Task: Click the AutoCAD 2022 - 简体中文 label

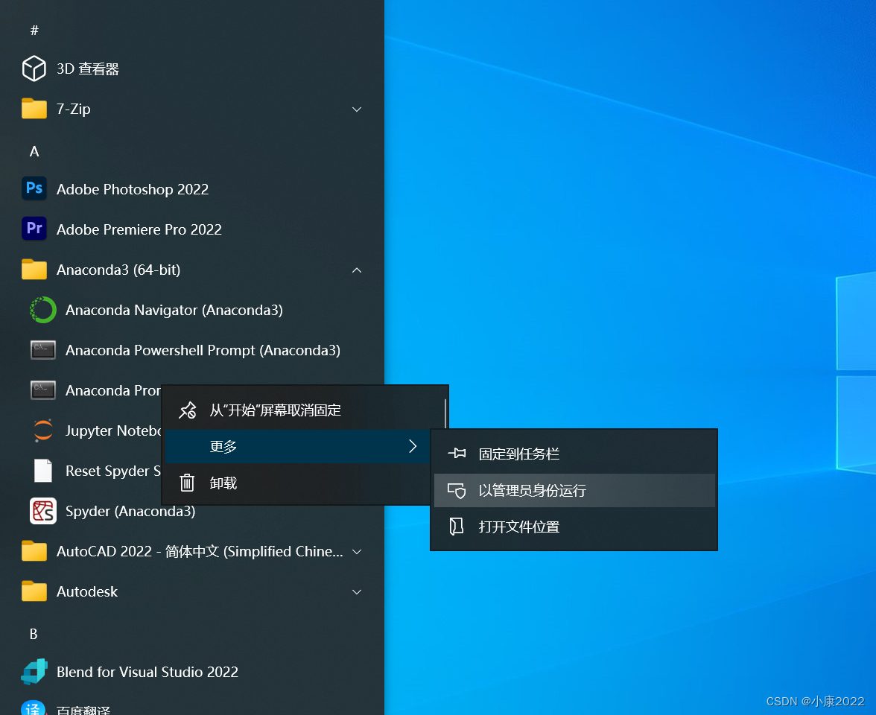Action: [200, 551]
